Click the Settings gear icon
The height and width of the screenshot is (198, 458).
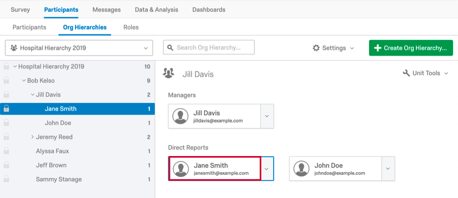316,48
